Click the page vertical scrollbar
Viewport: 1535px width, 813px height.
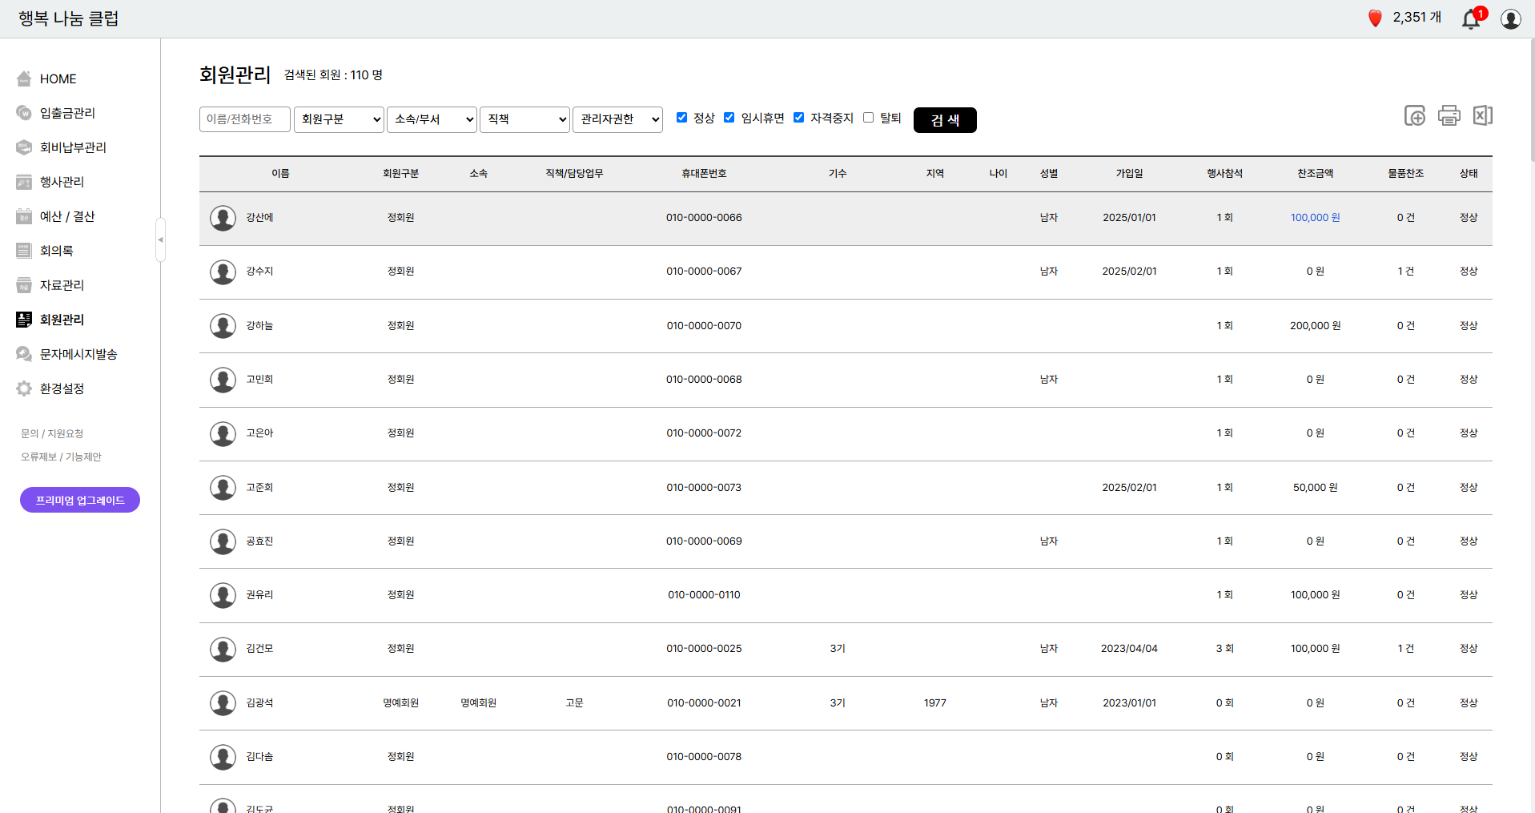(1531, 96)
